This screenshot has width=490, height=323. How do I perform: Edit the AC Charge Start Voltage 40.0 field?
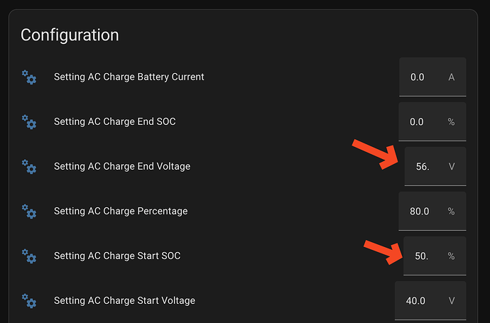click(x=415, y=300)
